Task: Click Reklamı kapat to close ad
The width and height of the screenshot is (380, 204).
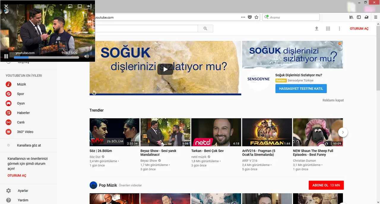Action: pos(333,100)
